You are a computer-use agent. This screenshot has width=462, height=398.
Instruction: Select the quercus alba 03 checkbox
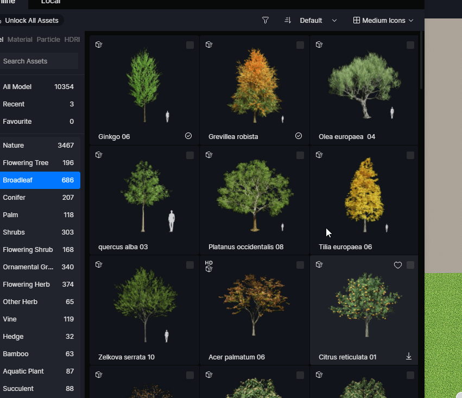click(x=190, y=155)
